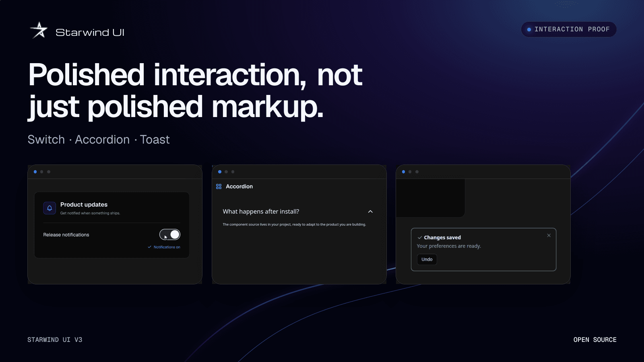The height and width of the screenshot is (362, 644).
Task: Click the blue dot in the switch card header
Action: (35, 172)
